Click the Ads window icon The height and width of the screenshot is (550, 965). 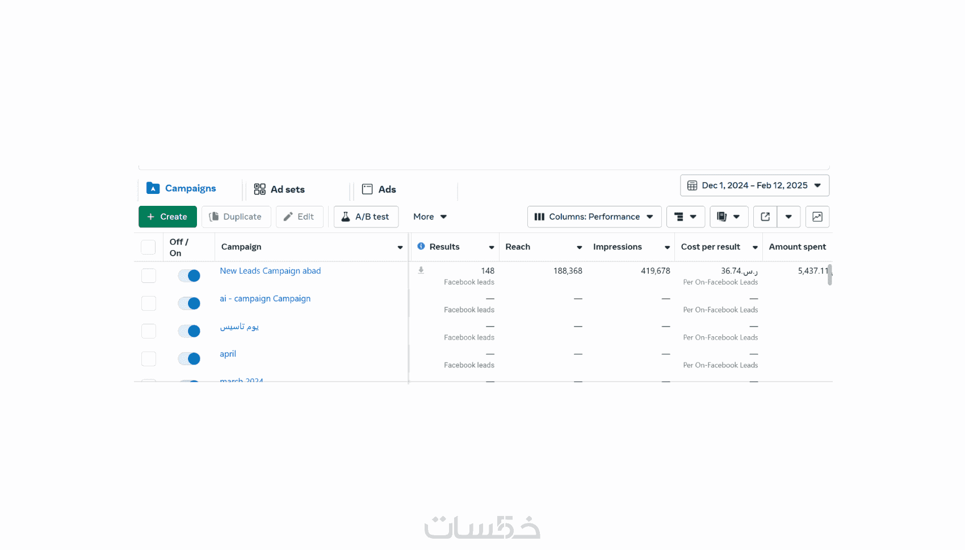pos(367,189)
